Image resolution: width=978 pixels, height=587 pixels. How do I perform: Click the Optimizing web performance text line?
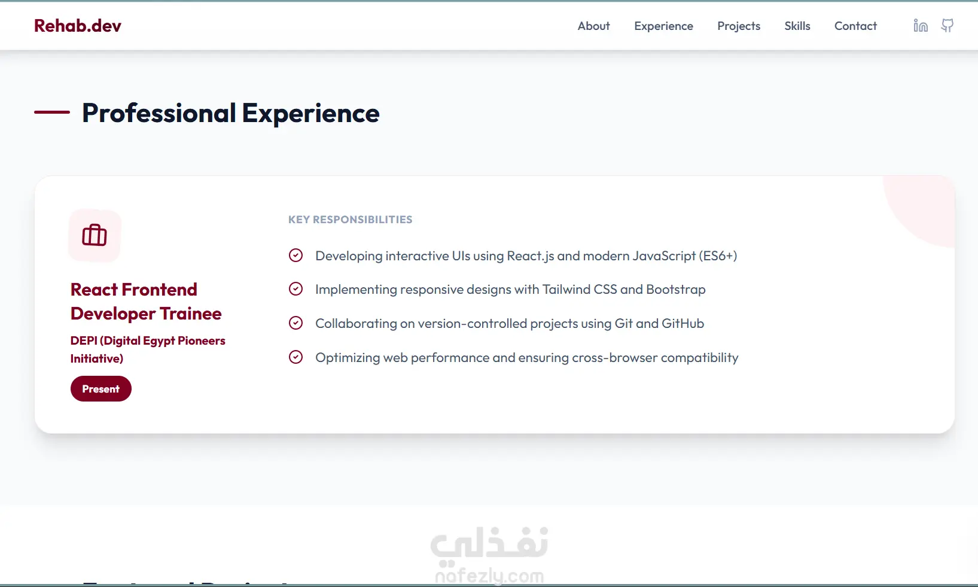[526, 358]
